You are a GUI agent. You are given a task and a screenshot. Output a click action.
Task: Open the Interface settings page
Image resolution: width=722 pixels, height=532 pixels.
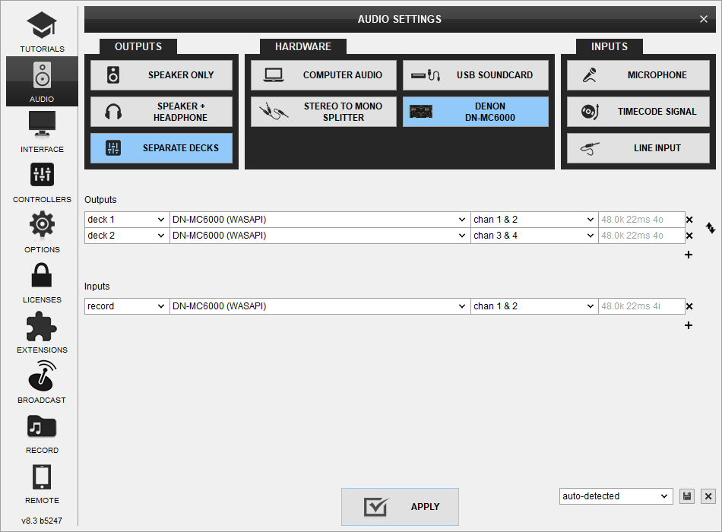[x=42, y=131]
